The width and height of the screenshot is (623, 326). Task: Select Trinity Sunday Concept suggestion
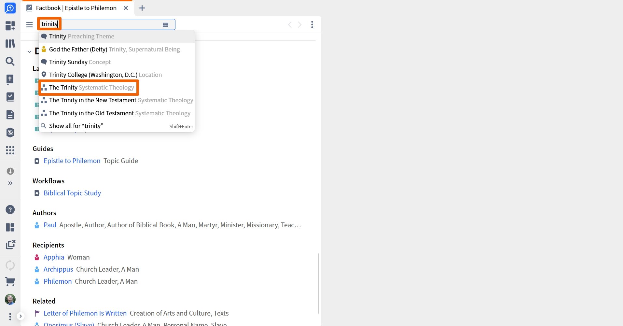click(x=117, y=62)
